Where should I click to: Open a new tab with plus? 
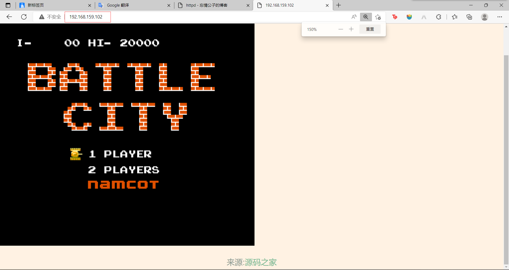(x=339, y=5)
